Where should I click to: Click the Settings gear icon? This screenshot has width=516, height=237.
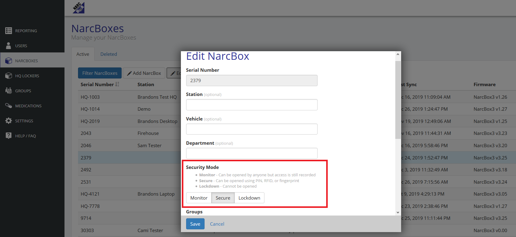[x=9, y=121]
